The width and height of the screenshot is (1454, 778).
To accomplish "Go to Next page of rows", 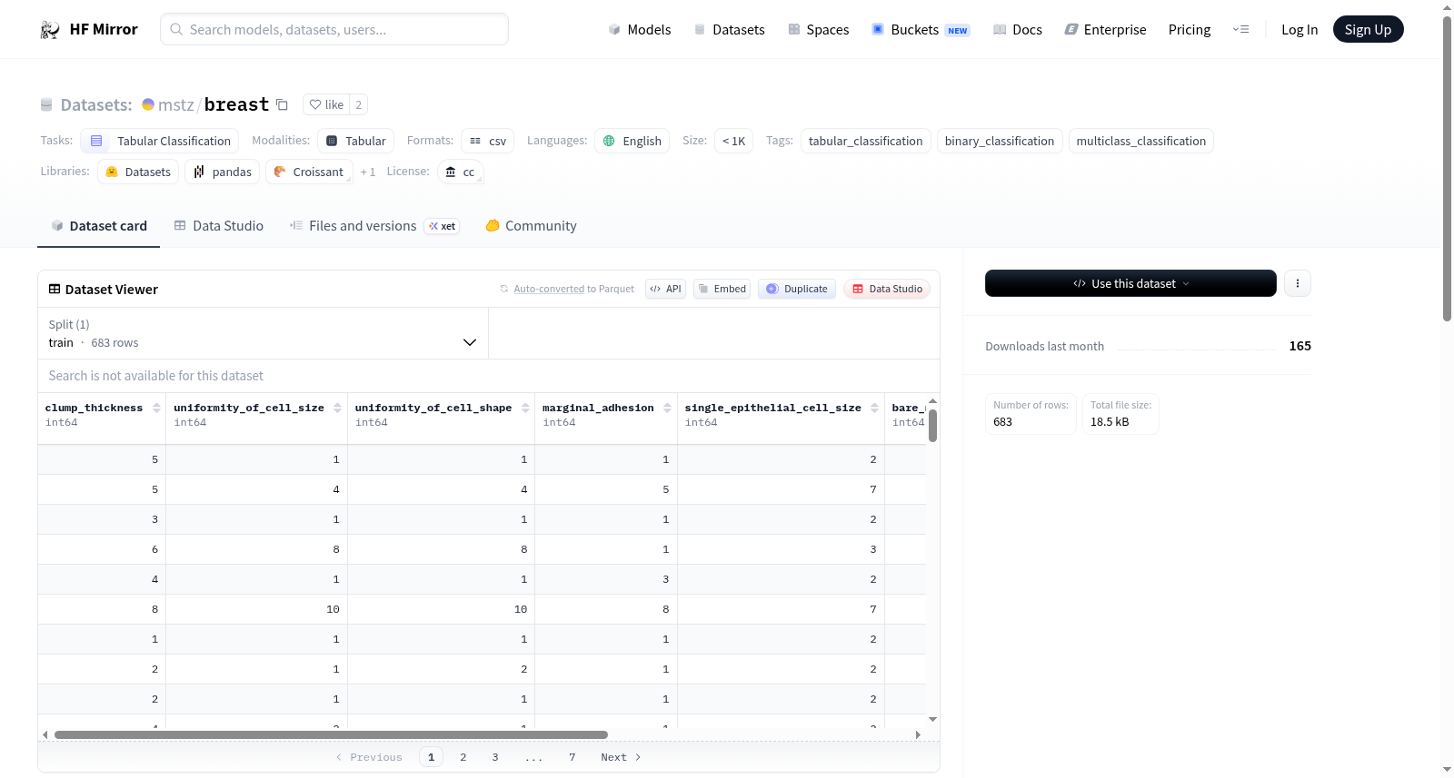I will pyautogui.click(x=621, y=757).
